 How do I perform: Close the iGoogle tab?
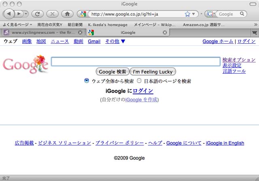(165, 32)
